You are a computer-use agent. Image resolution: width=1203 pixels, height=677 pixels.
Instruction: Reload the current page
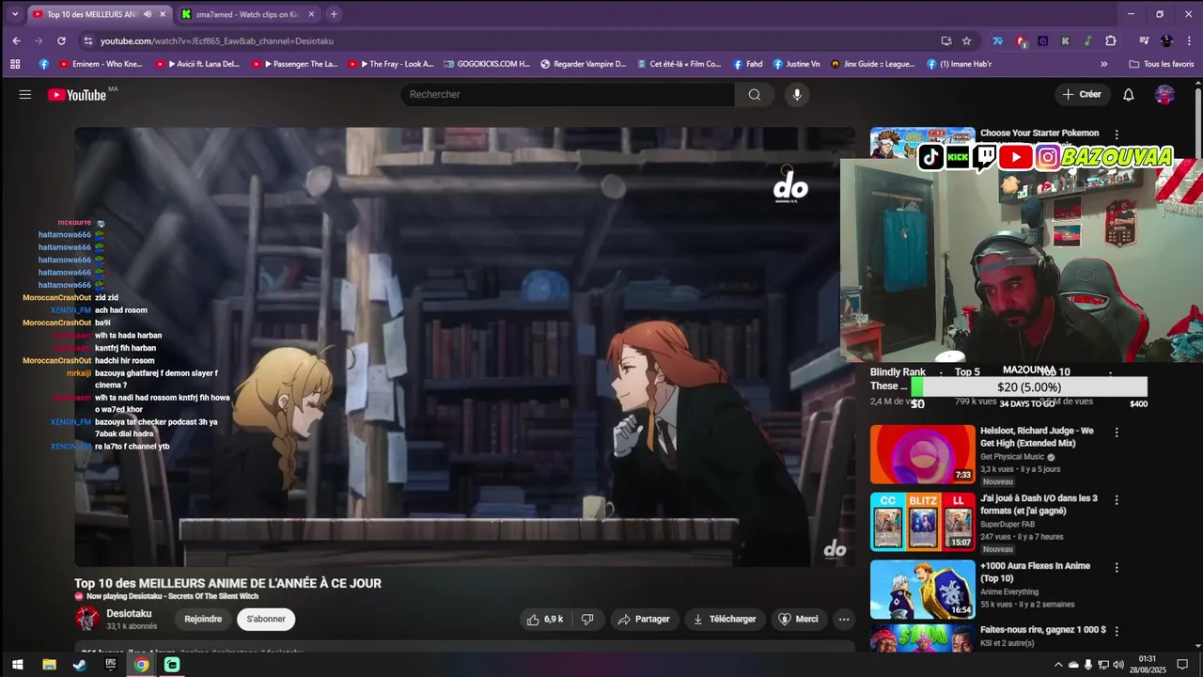point(61,40)
